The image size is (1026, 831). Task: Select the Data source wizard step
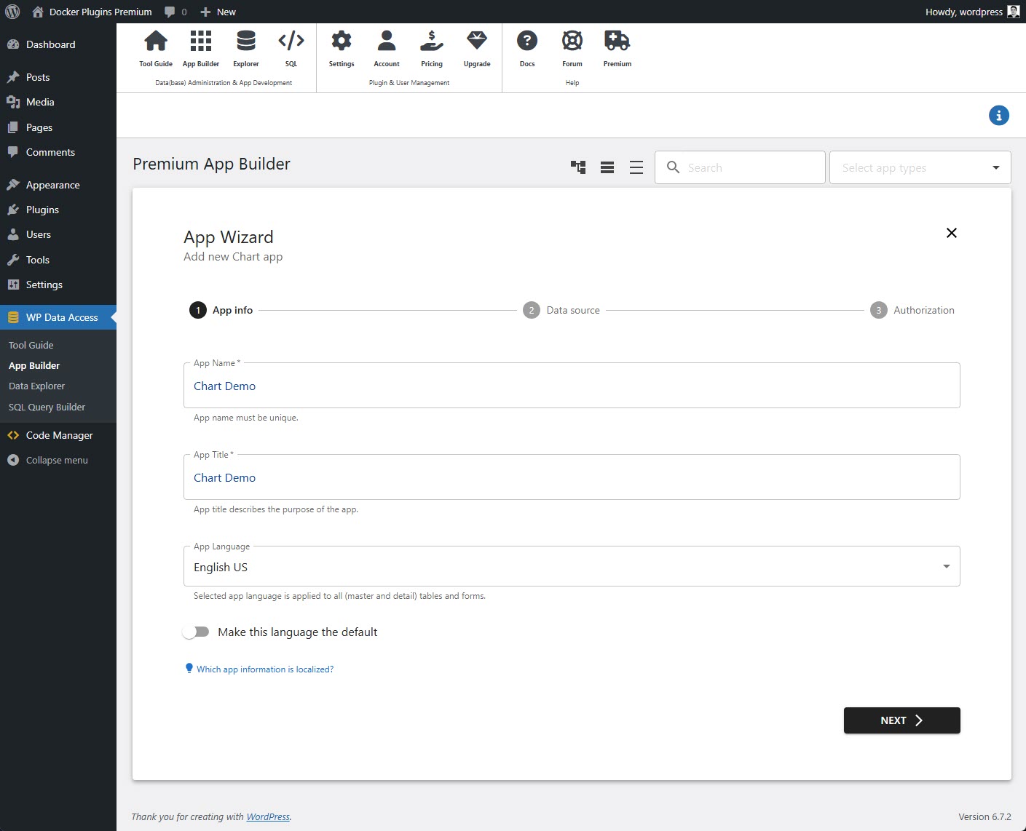coord(561,310)
